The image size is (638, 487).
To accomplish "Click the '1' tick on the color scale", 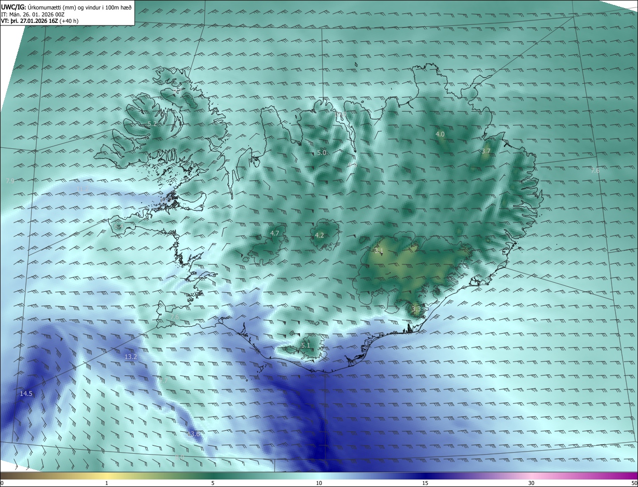I will point(107,483).
